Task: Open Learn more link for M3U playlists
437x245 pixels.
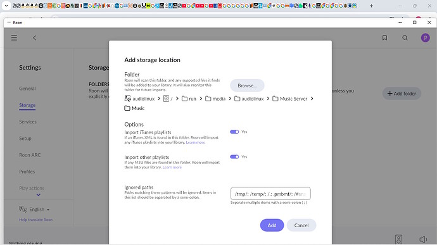Action: click(172, 167)
